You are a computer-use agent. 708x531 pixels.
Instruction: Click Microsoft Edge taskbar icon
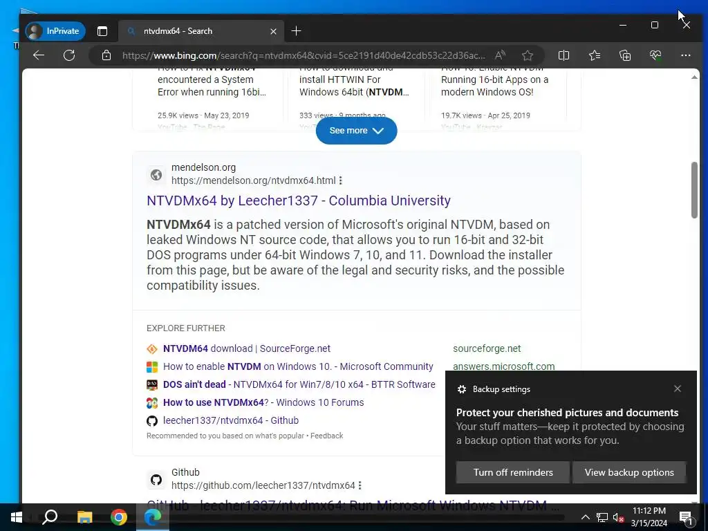[153, 517]
